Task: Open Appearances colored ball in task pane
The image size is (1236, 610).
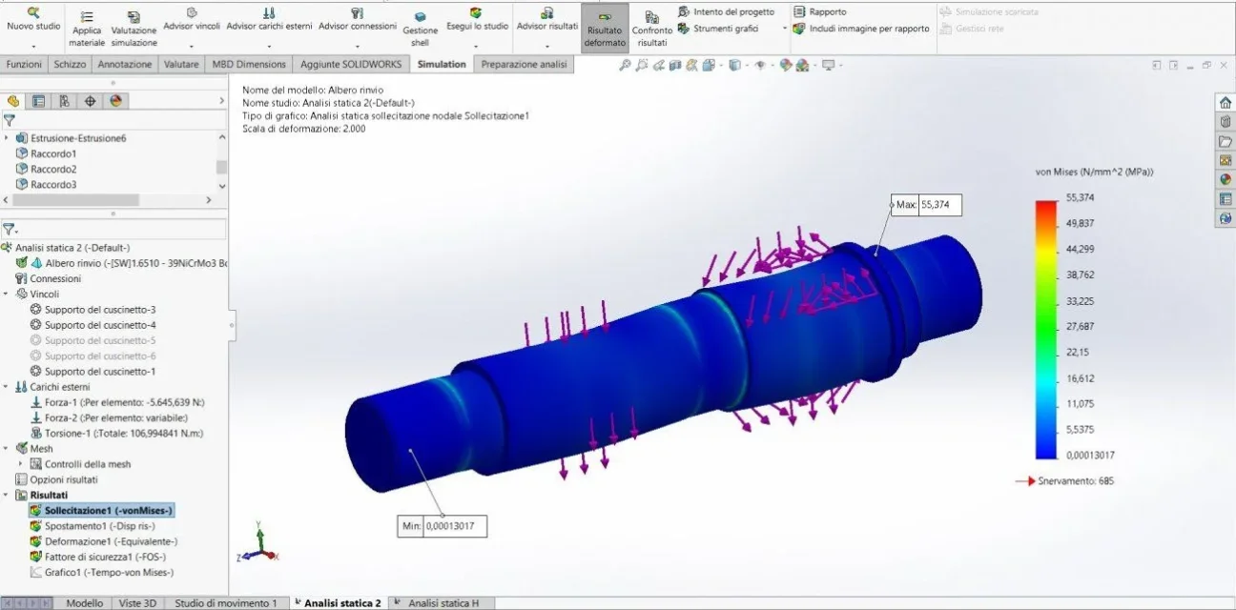Action: 1226,179
